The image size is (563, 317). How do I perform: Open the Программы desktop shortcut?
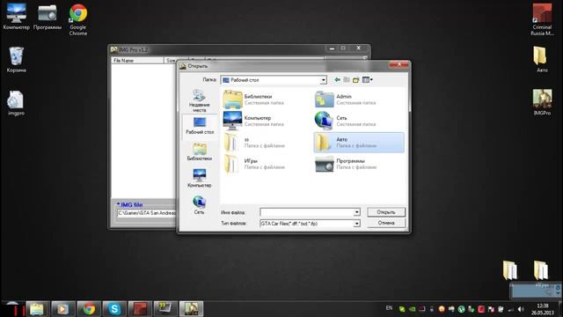tap(48, 16)
